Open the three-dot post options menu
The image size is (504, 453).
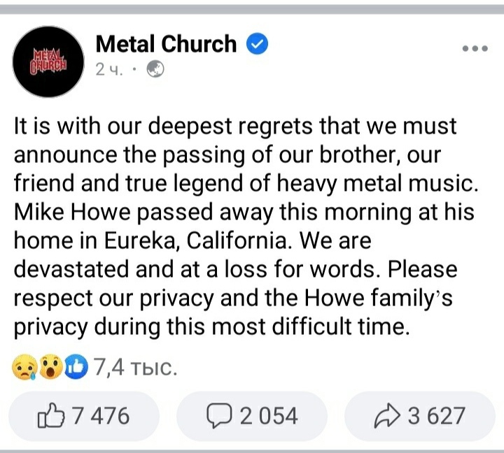point(475,48)
